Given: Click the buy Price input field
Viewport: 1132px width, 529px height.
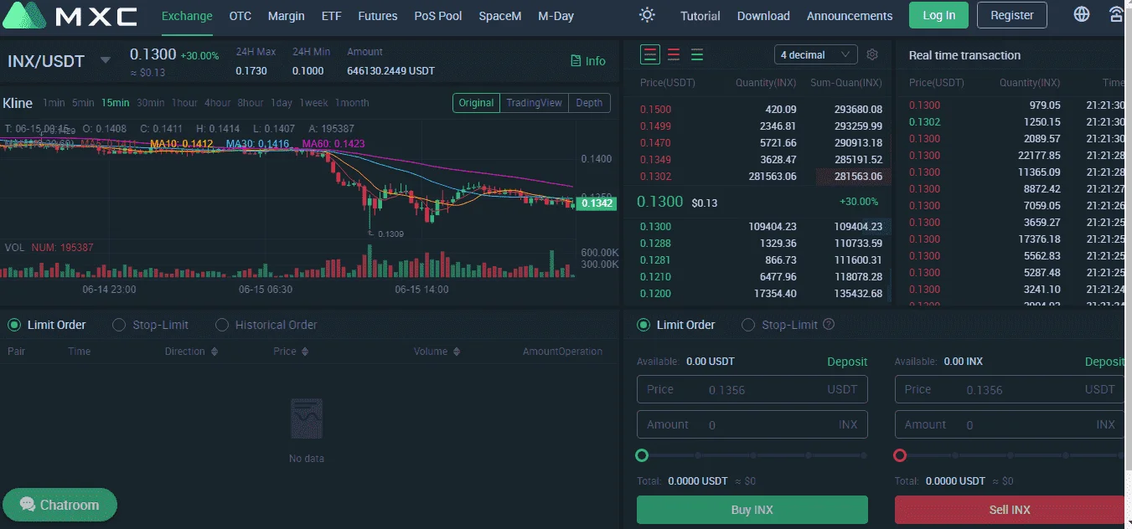Looking at the screenshot, I should click(x=752, y=389).
